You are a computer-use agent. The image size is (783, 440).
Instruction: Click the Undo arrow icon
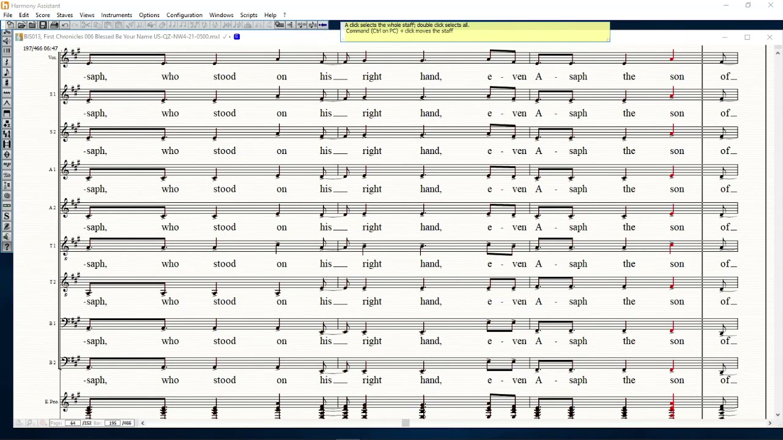(x=65, y=25)
